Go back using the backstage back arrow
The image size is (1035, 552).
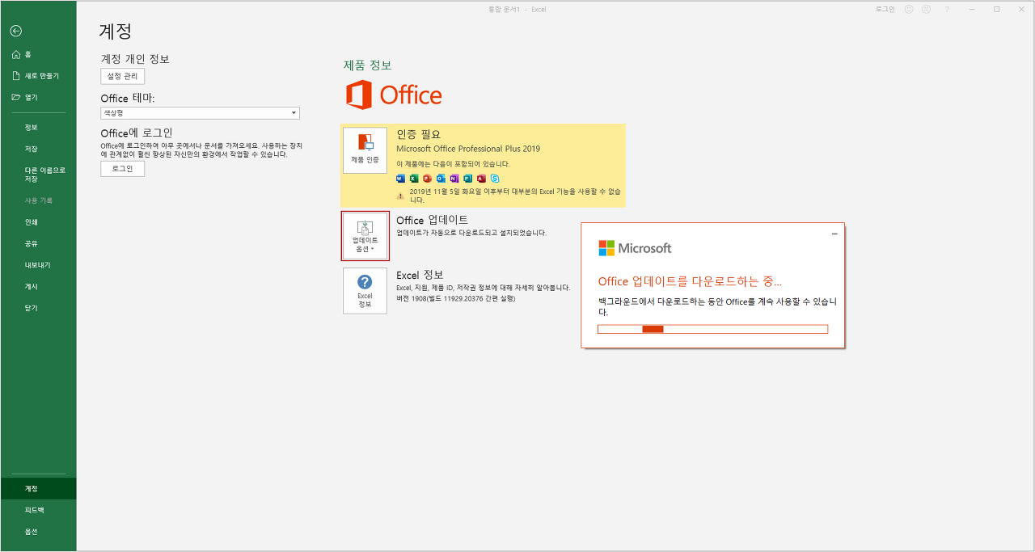tap(16, 31)
